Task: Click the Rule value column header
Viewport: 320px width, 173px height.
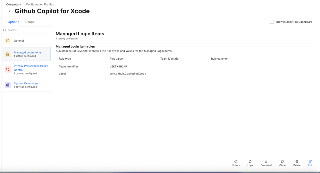Action: [116, 59]
